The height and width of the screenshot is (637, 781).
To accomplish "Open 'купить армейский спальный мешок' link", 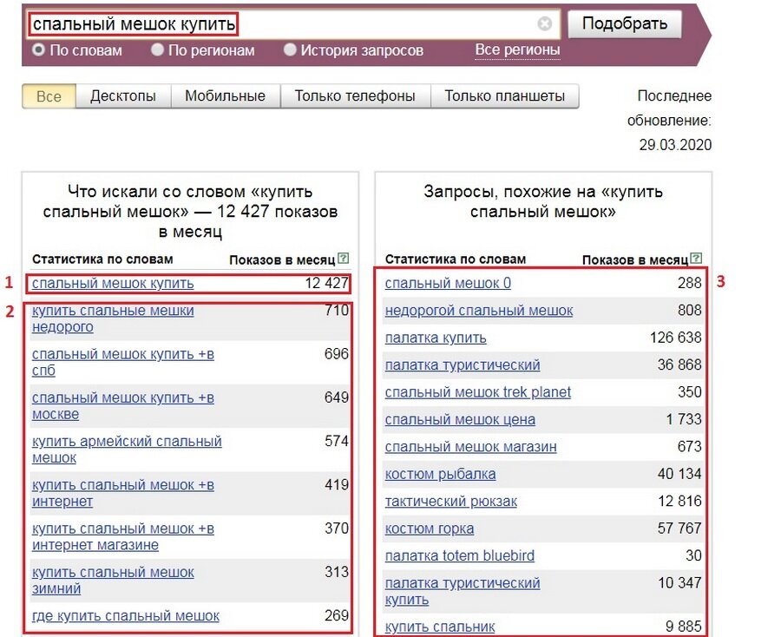I will click(127, 450).
